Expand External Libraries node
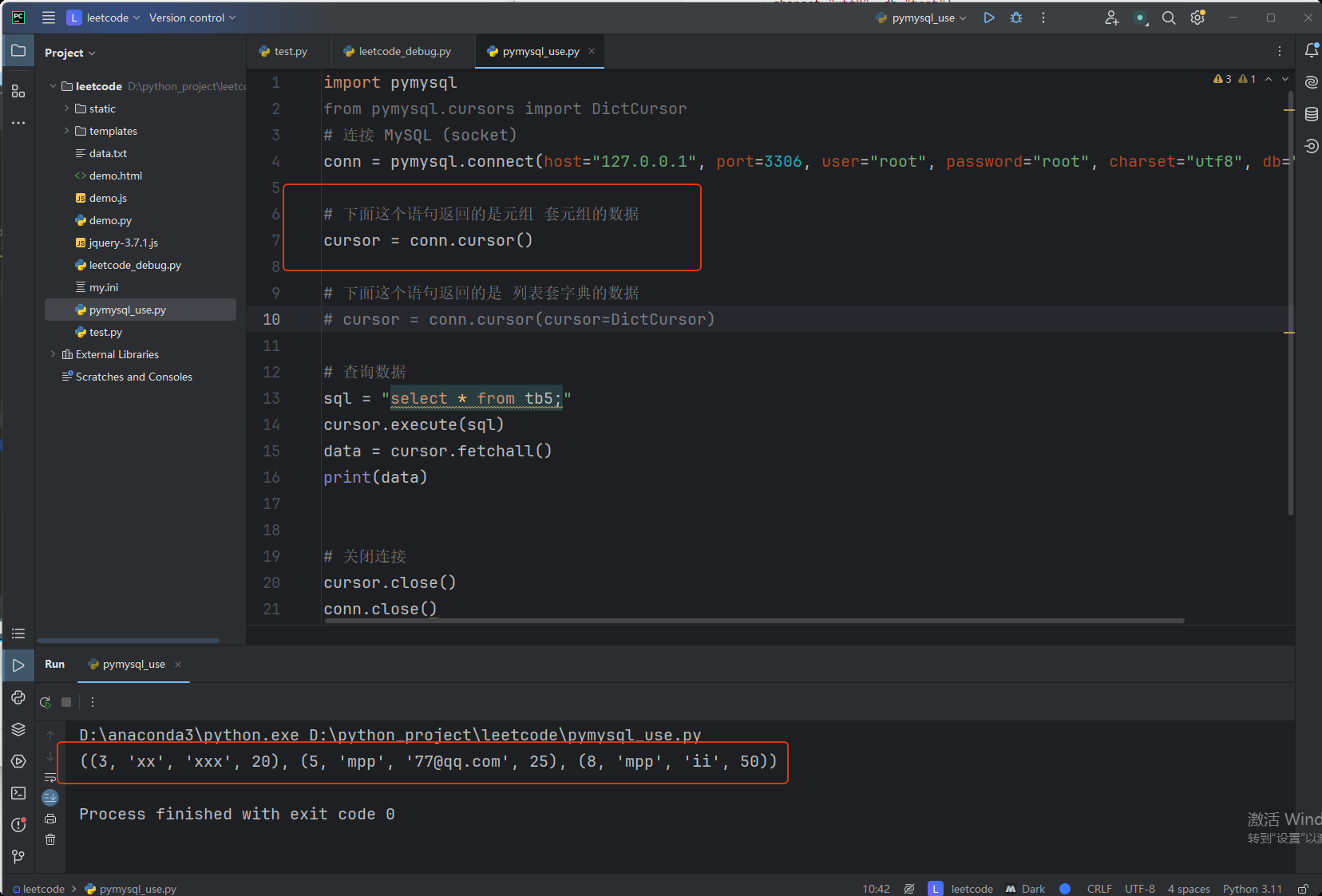The height and width of the screenshot is (896, 1322). (x=53, y=354)
